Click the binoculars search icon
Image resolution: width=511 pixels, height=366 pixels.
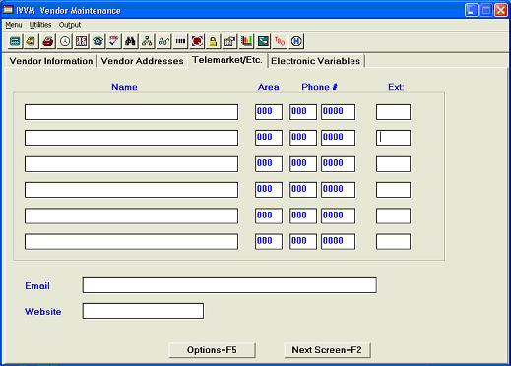pos(130,41)
